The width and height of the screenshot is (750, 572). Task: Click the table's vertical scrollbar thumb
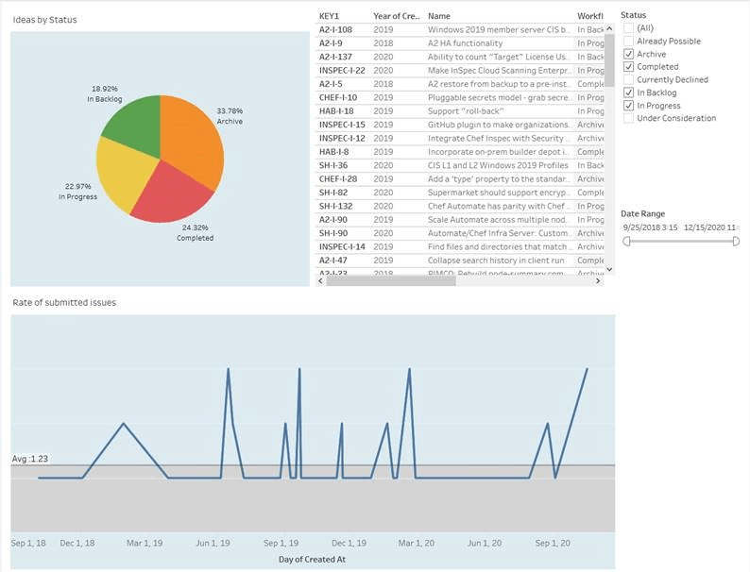(x=608, y=57)
